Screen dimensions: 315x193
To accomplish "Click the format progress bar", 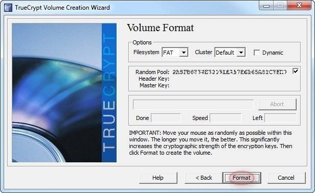I will click(193, 104).
